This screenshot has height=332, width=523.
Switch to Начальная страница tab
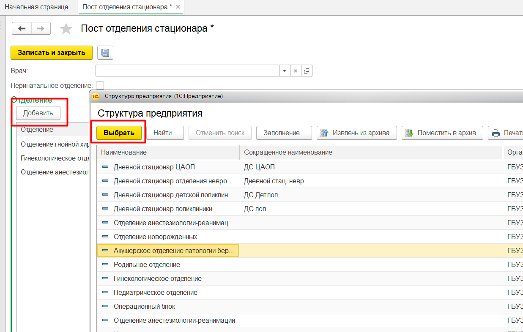point(36,7)
